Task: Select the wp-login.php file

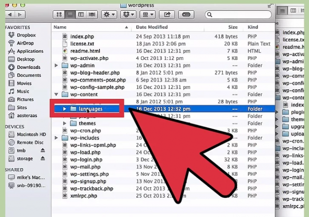Action: (86, 160)
